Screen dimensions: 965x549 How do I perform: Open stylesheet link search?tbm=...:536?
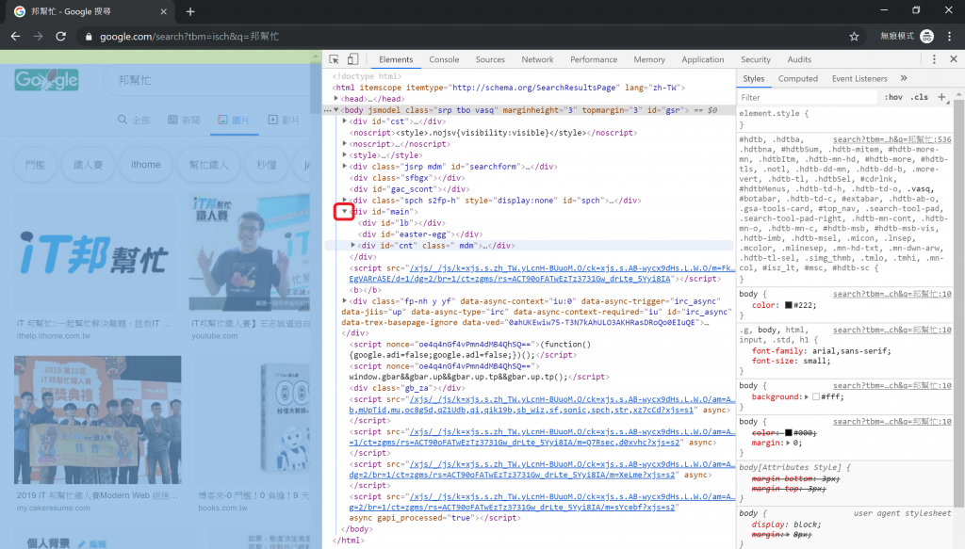[x=891, y=139]
